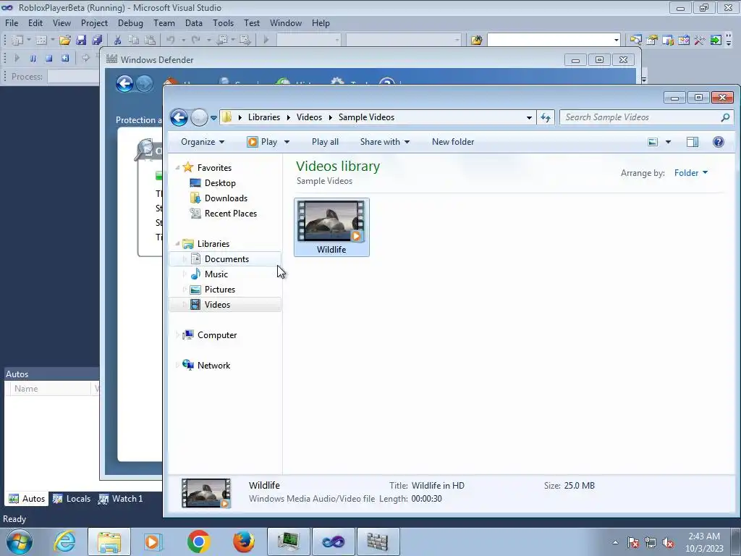Click the Change your view icon in Explorer
The image size is (741, 556).
[653, 142]
